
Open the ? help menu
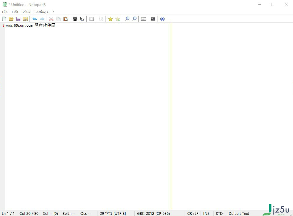click(x=53, y=12)
